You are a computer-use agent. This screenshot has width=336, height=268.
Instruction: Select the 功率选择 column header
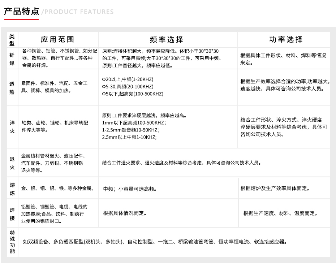point(286,39)
